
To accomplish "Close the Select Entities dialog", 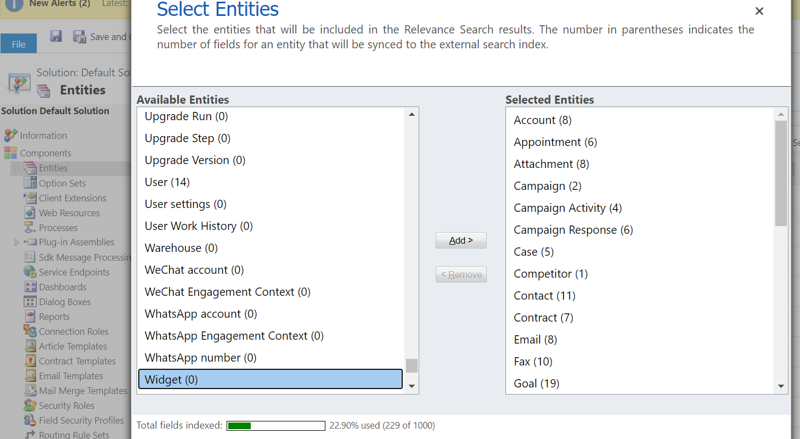I will 759,11.
